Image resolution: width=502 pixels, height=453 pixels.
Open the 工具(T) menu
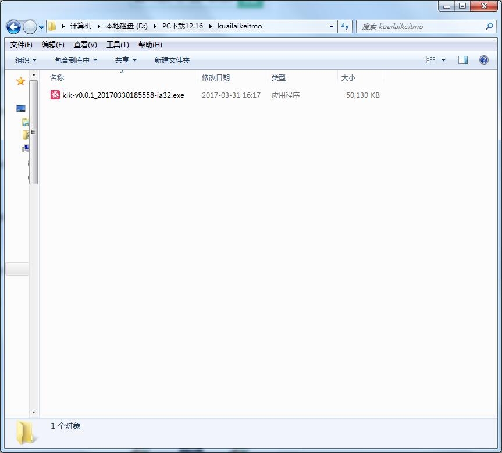118,45
